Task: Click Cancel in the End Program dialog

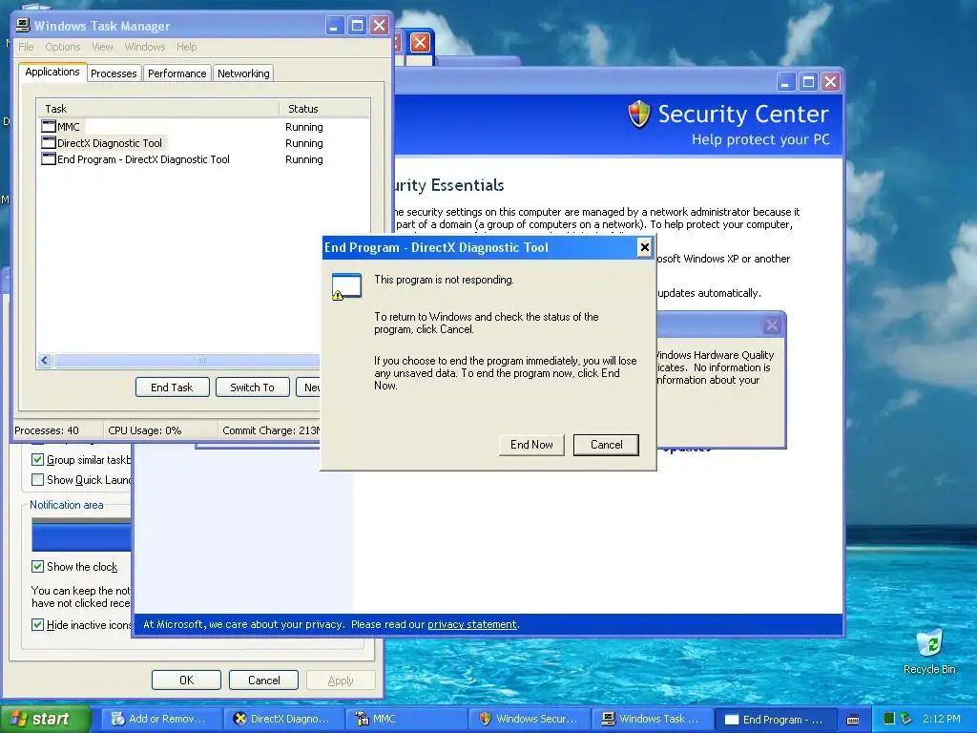Action: tap(606, 445)
